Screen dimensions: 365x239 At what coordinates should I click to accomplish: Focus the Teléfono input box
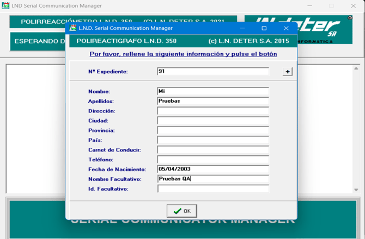coord(212,160)
